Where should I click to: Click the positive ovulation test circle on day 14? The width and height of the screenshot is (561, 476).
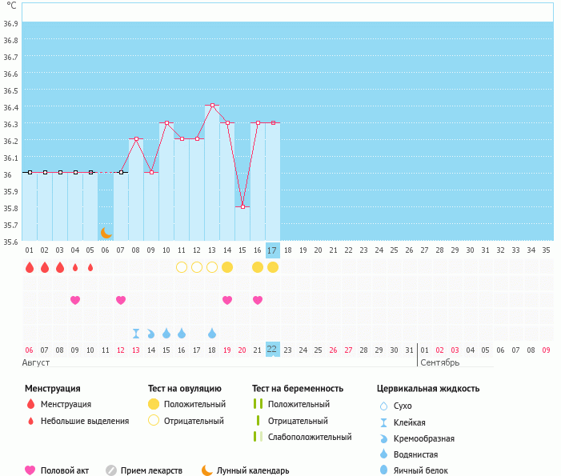point(227,267)
